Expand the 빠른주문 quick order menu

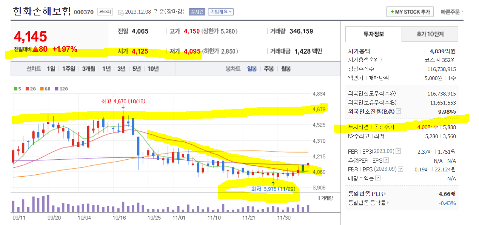point(452,12)
